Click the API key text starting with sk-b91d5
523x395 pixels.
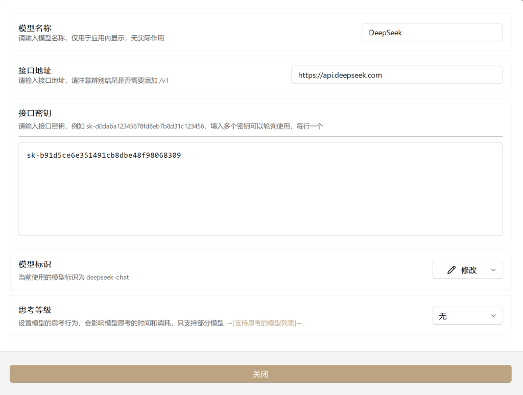104,155
